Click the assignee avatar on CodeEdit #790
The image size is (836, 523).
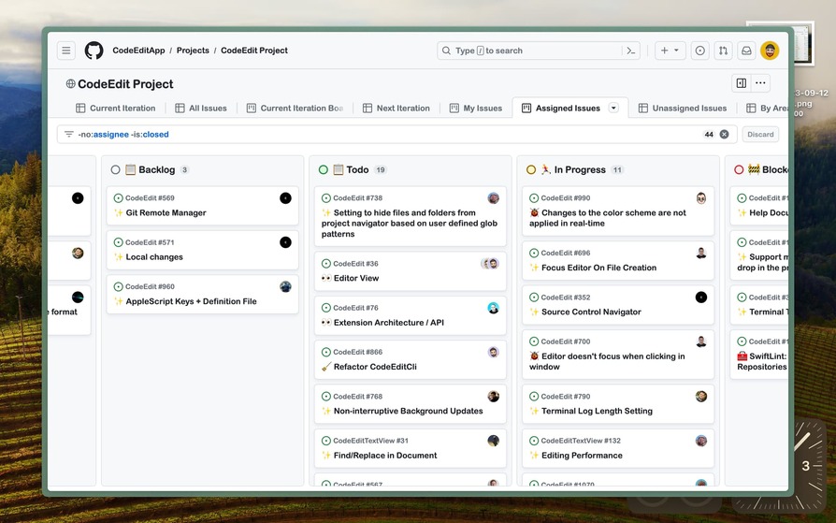coord(701,397)
